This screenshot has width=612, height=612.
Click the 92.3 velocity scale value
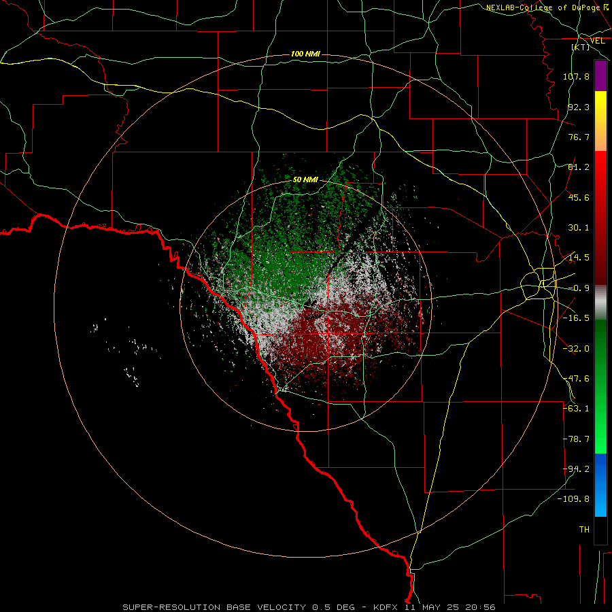click(x=579, y=107)
